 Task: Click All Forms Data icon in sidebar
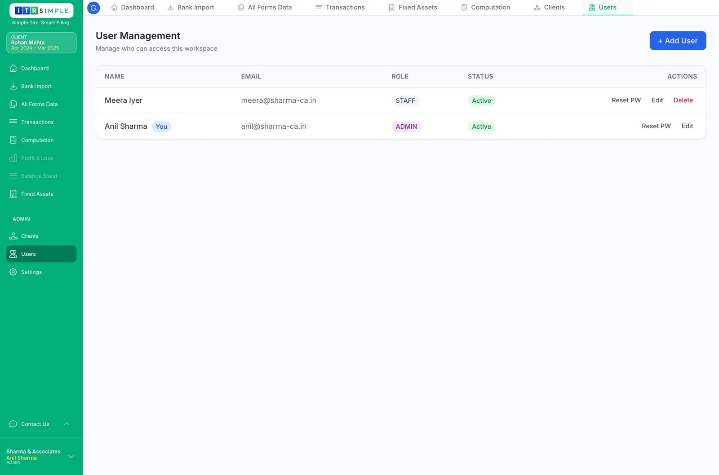click(13, 104)
